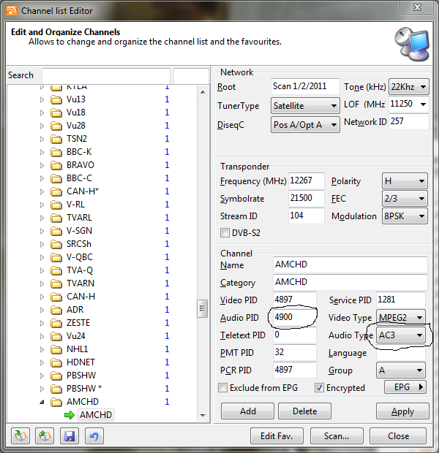
Task: Collapse the expanded AMCHD folder
Action: (42, 402)
